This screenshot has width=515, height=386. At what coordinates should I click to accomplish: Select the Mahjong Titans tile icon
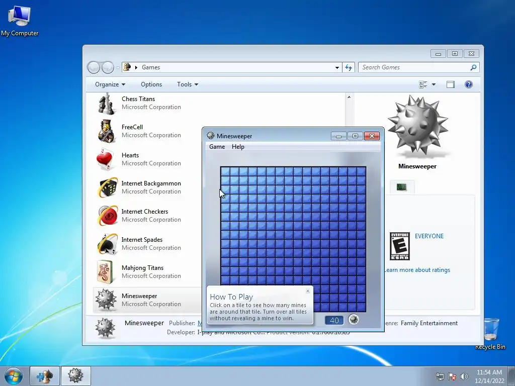pos(105,272)
